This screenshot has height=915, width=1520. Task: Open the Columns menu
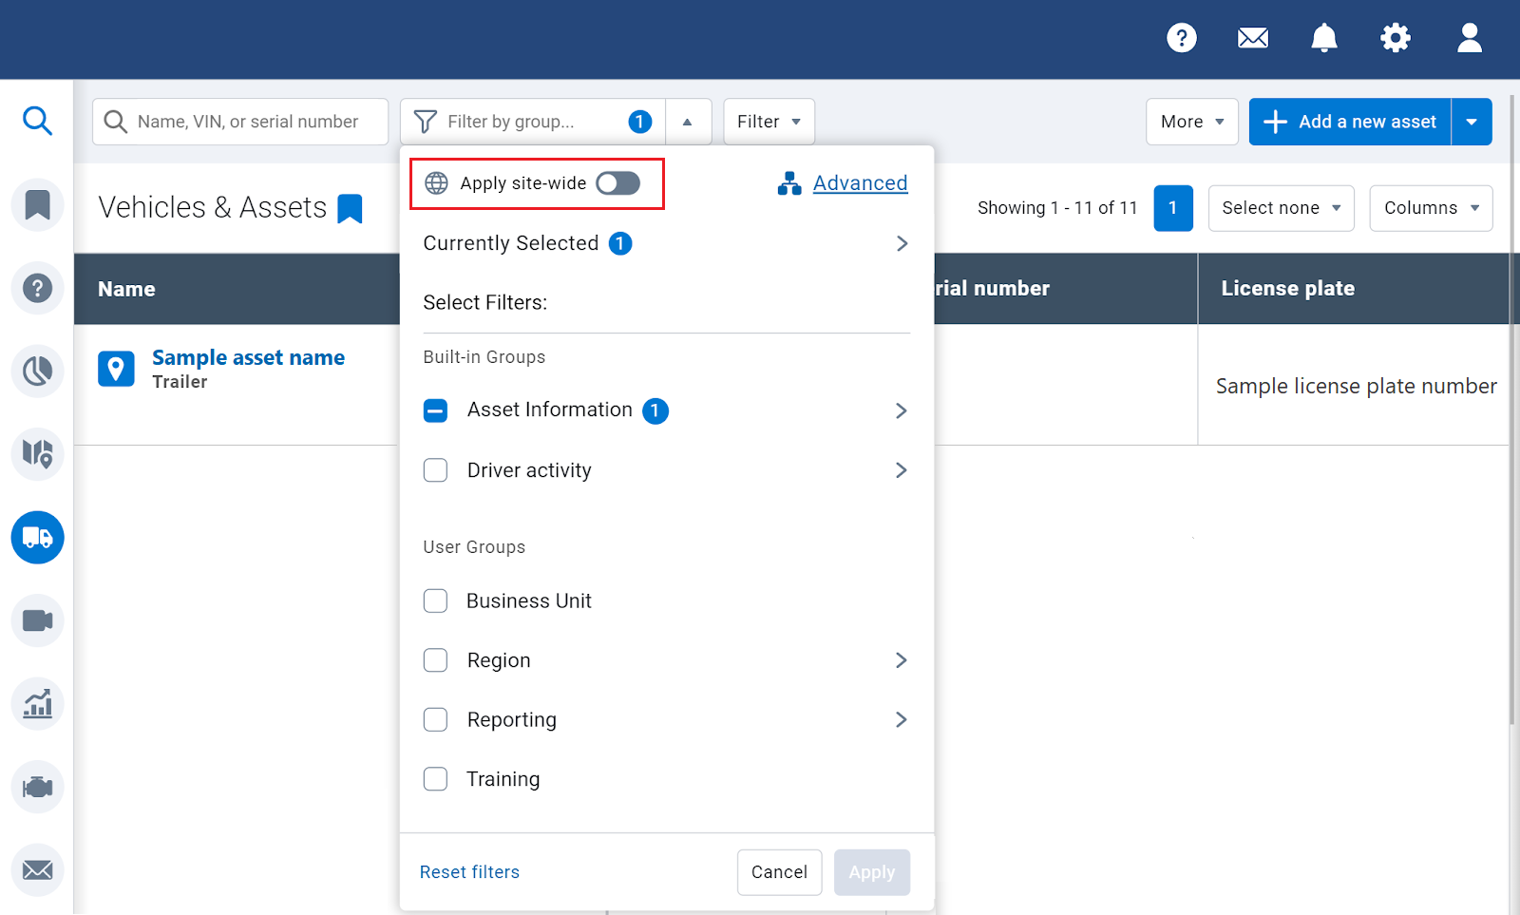point(1430,207)
